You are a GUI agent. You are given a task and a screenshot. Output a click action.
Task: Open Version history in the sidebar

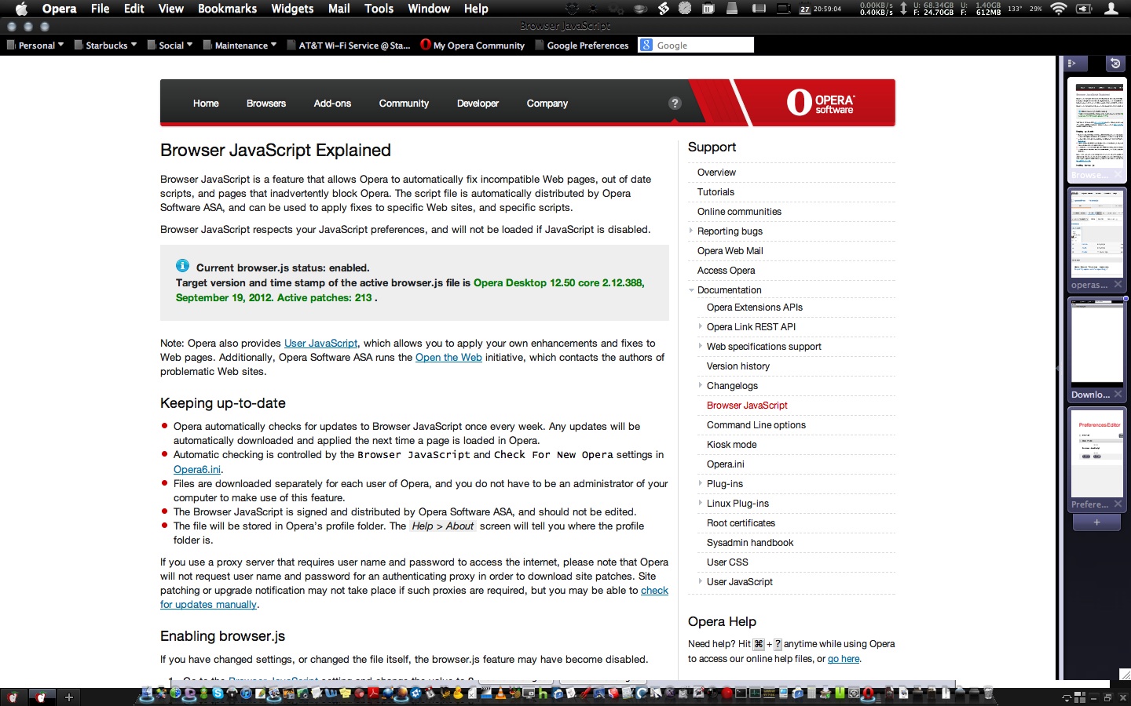click(738, 366)
